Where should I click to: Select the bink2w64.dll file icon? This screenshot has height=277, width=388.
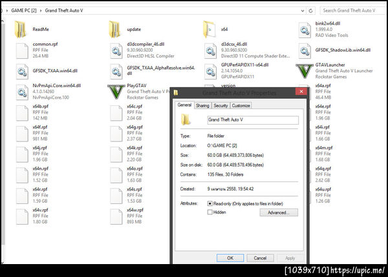coord(305,30)
